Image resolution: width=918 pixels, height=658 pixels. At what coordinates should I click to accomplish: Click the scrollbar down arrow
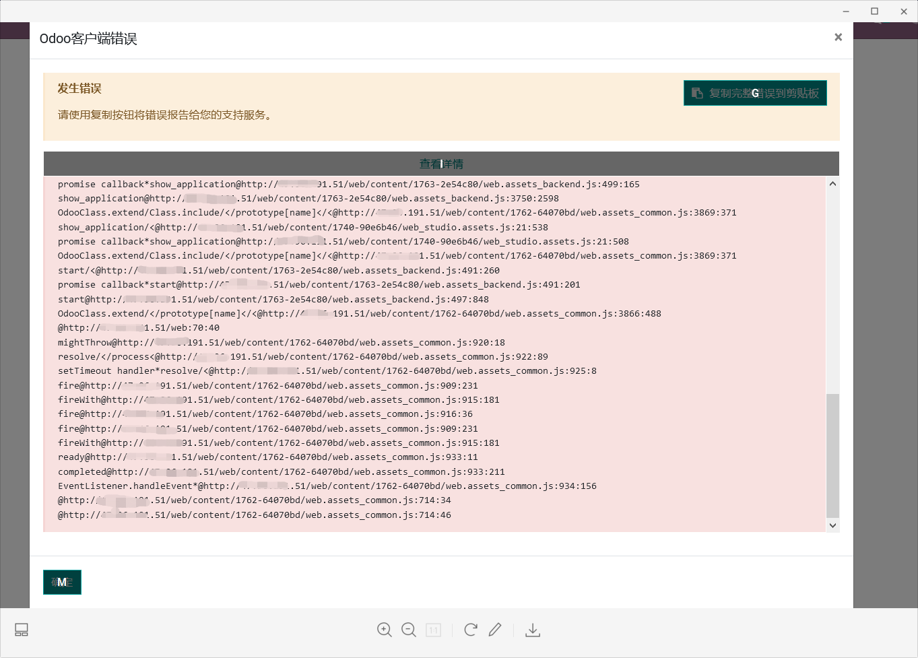(x=832, y=525)
